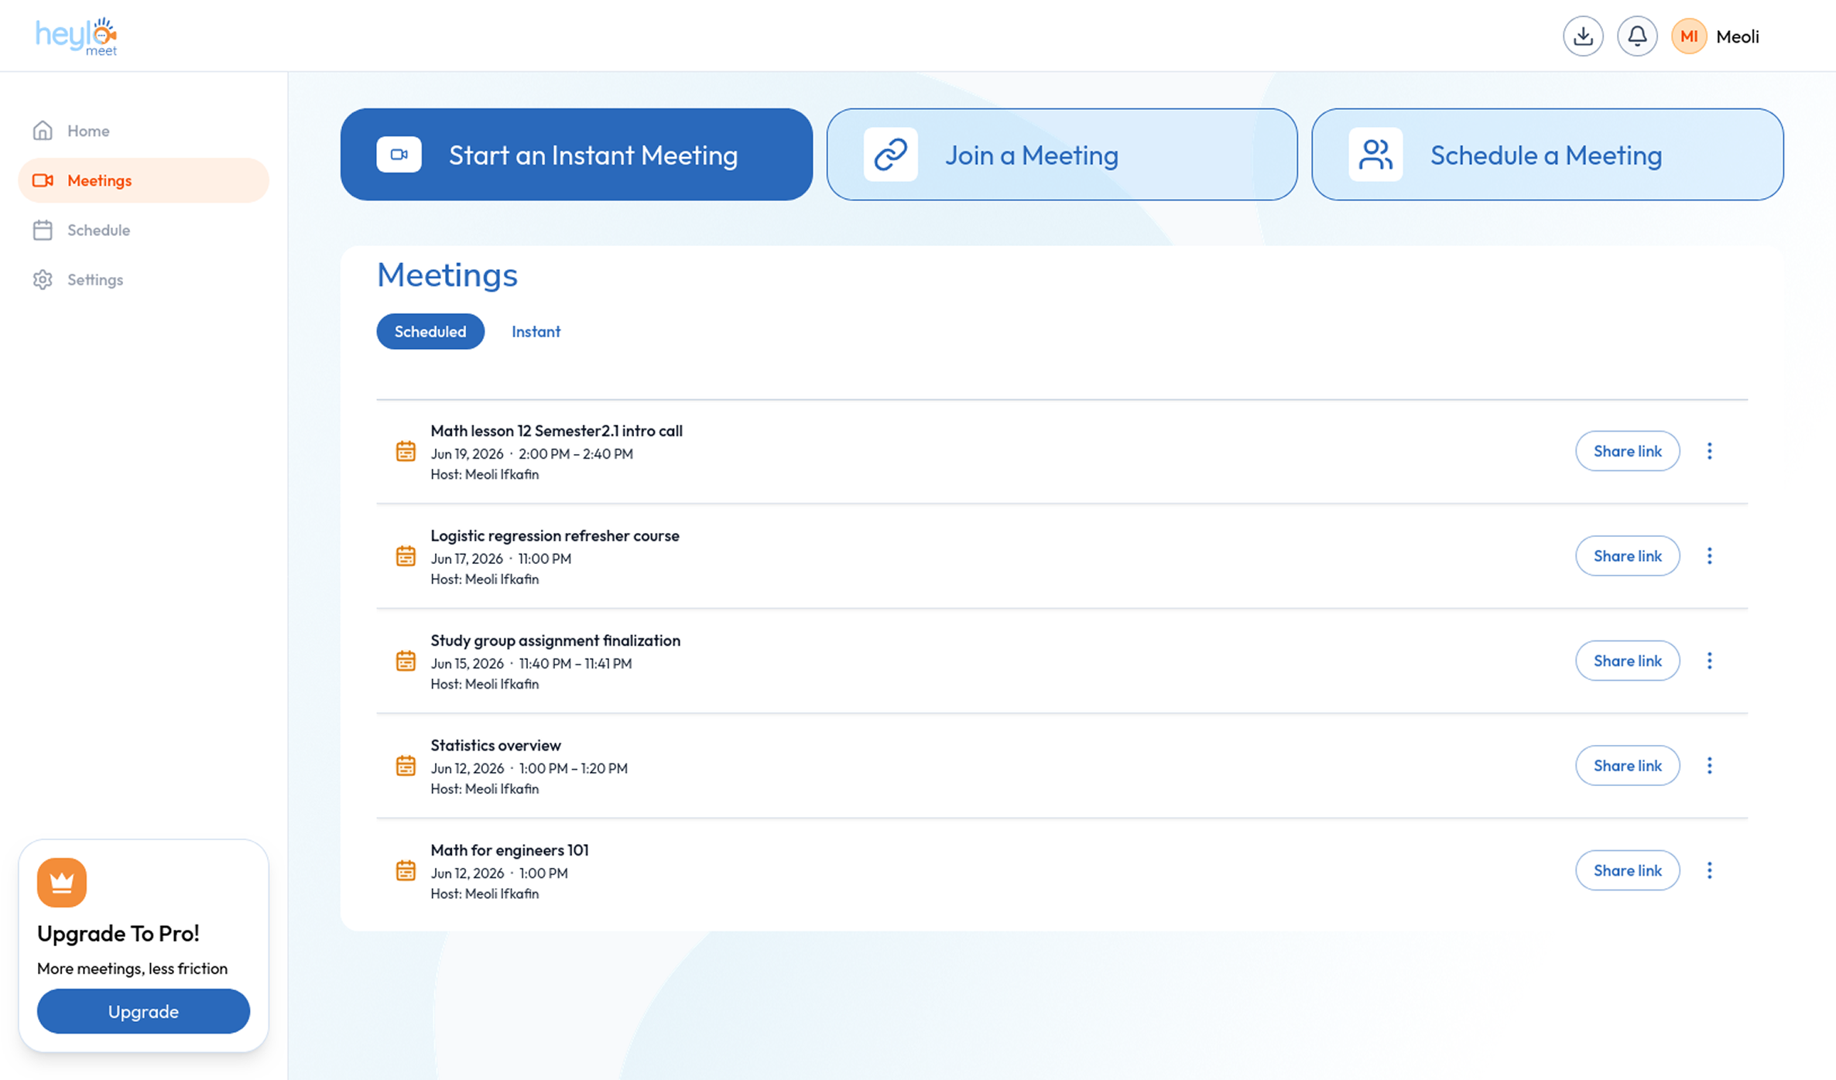This screenshot has height=1080, width=1836.
Task: Share link for Study group assignment finalization
Action: pyautogui.click(x=1628, y=661)
